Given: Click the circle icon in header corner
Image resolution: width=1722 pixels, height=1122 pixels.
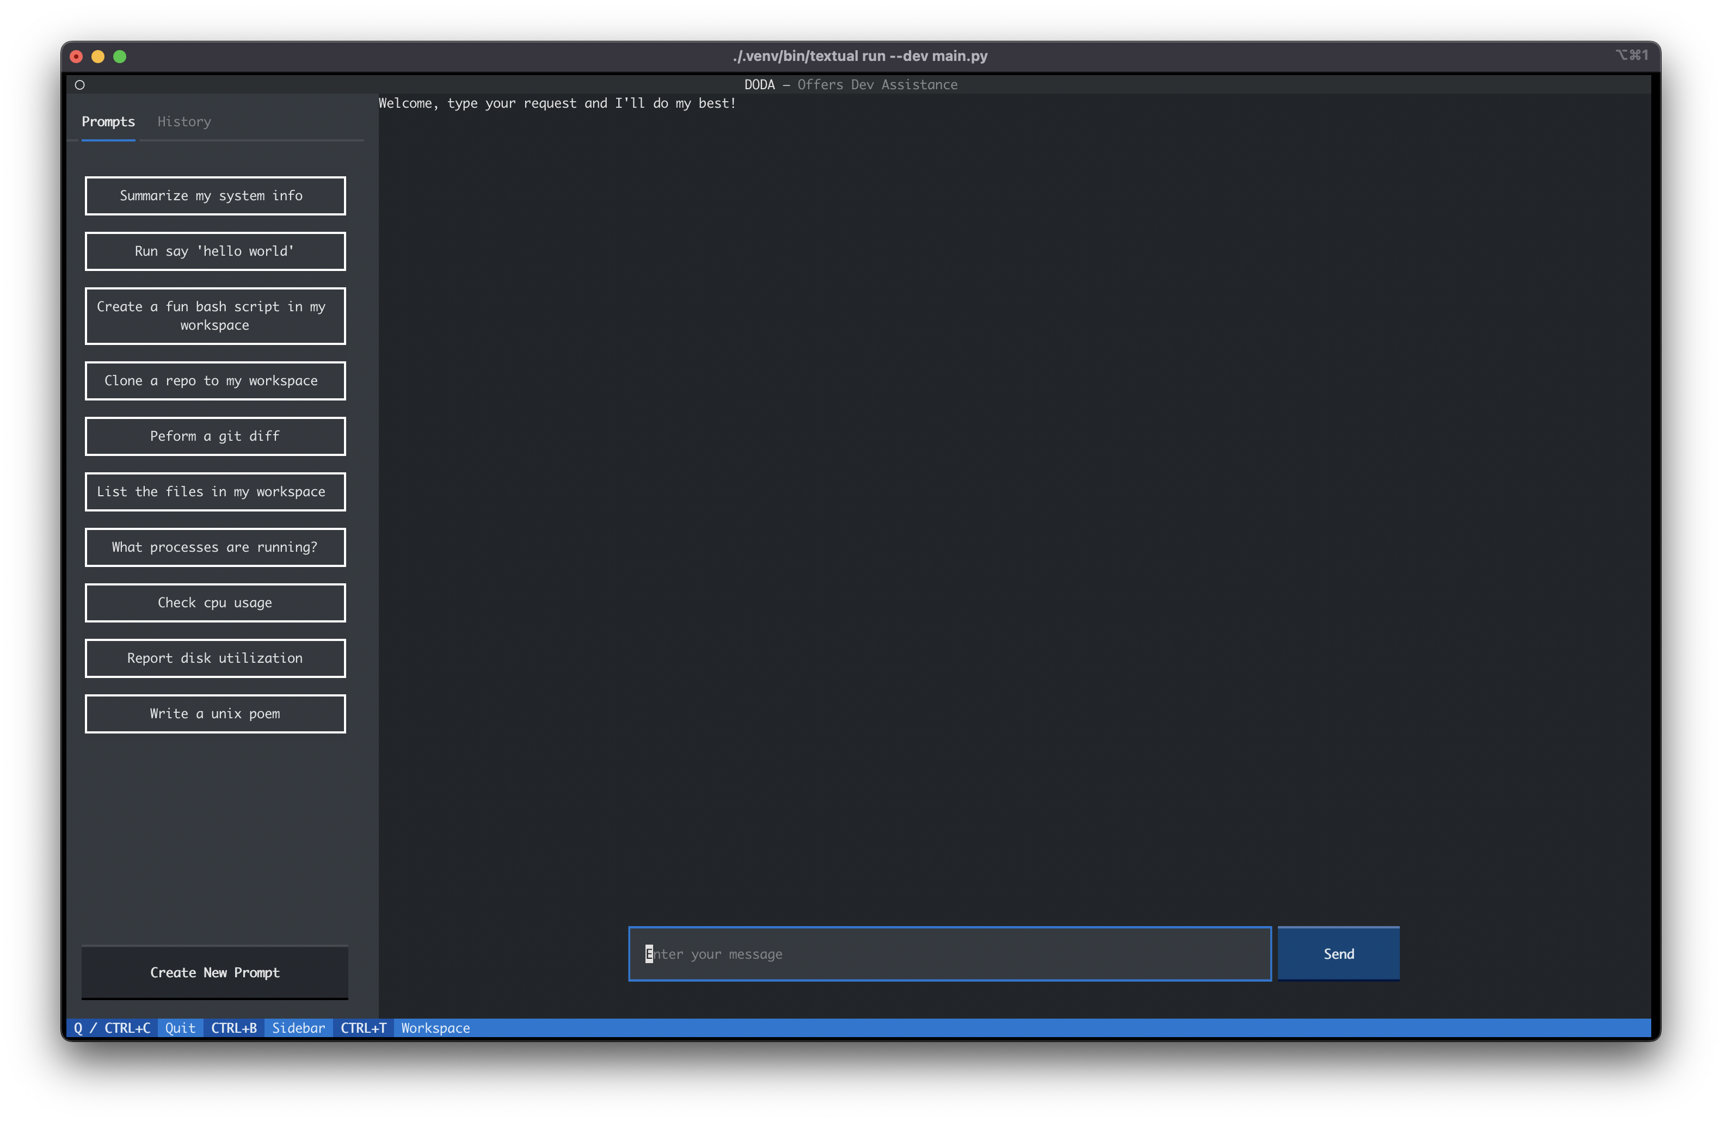Looking at the screenshot, I should 79,85.
